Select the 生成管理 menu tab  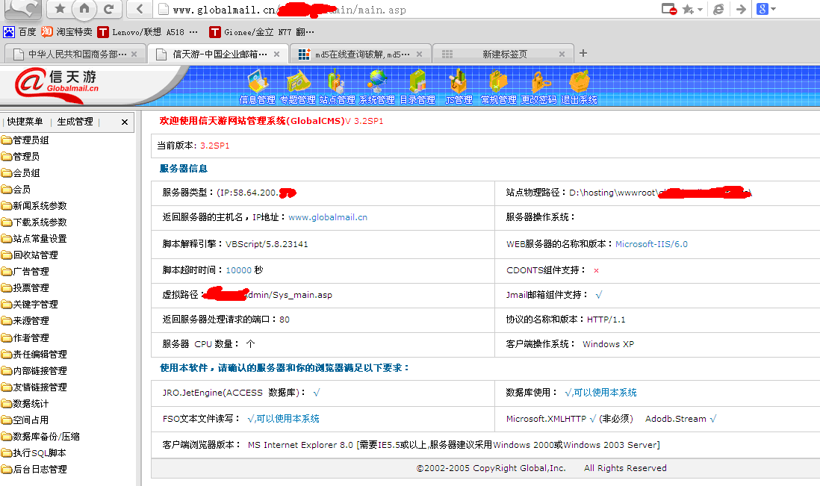(75, 122)
